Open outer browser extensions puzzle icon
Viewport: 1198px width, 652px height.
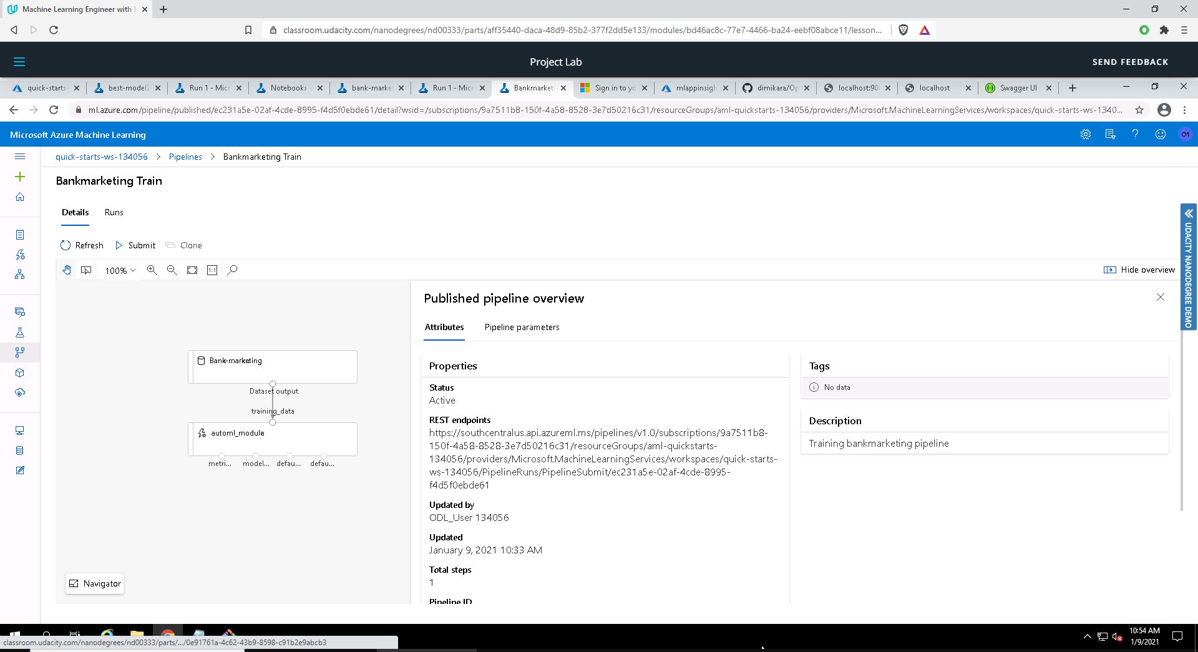click(1164, 30)
